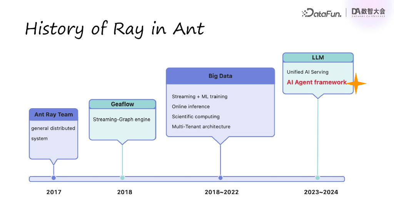The height and width of the screenshot is (221, 394).
Task: Select the 2023~2024 timeline dot
Action: 317,178
